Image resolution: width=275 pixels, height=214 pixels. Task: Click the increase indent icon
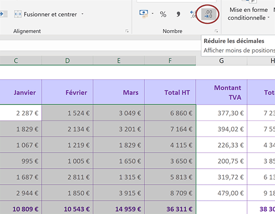(x=4, y=14)
